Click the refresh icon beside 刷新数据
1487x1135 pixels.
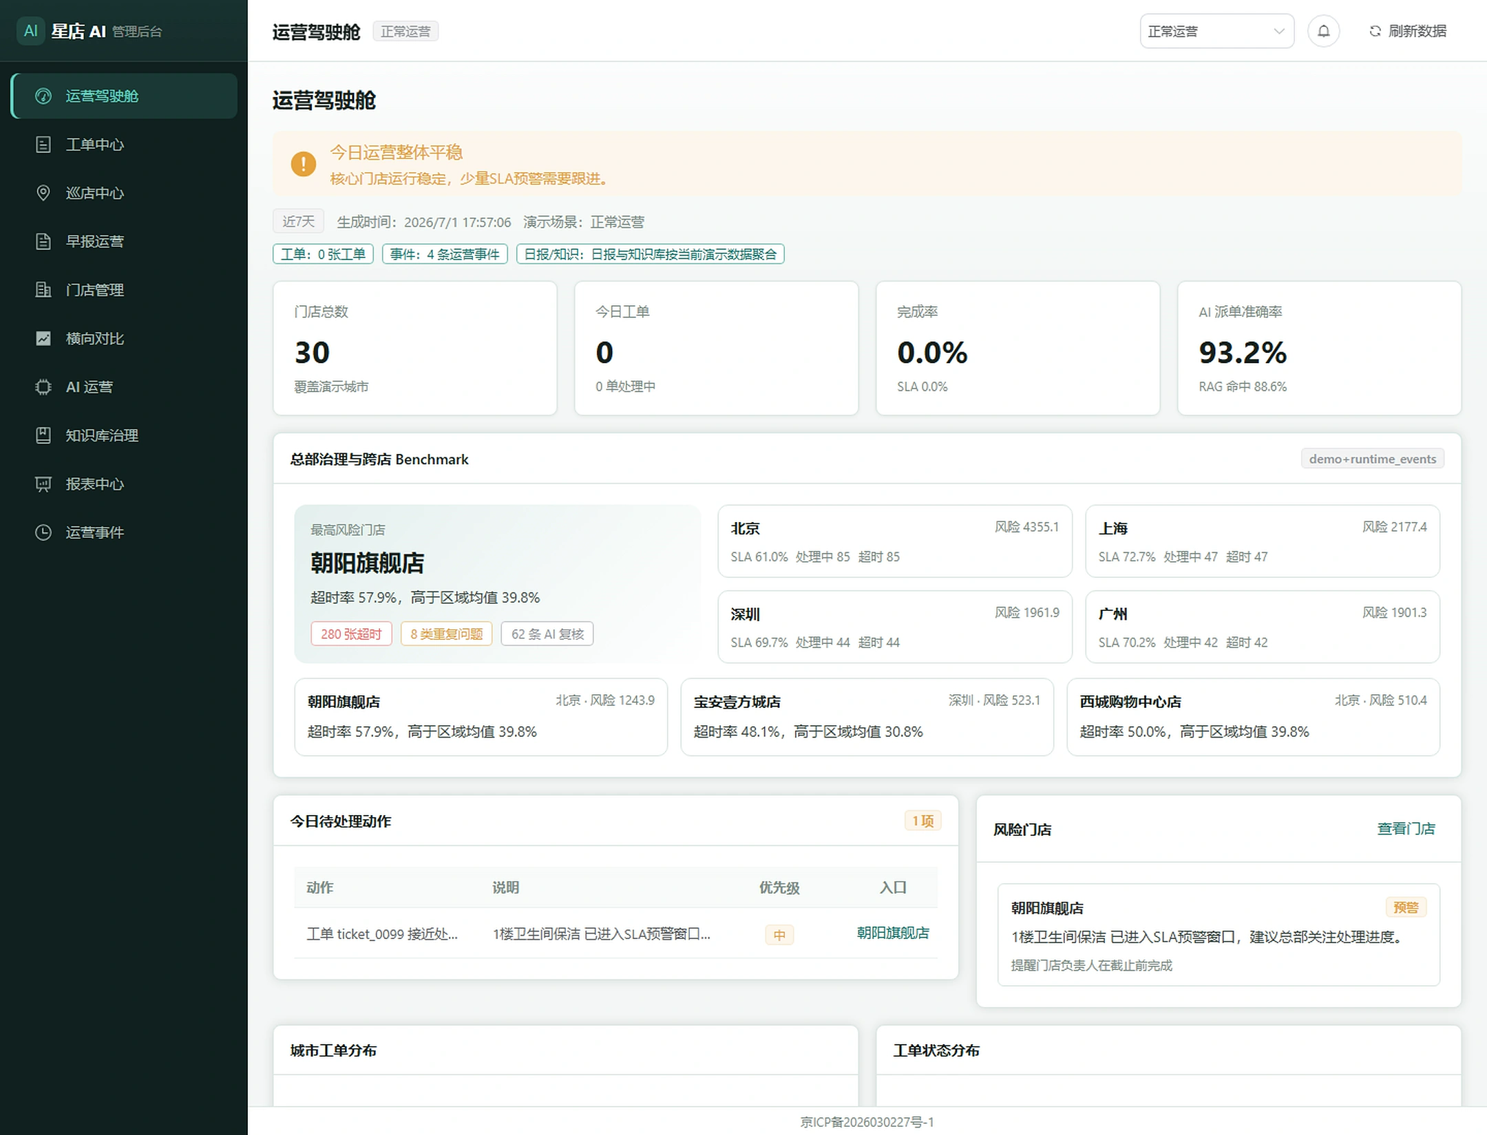point(1375,31)
